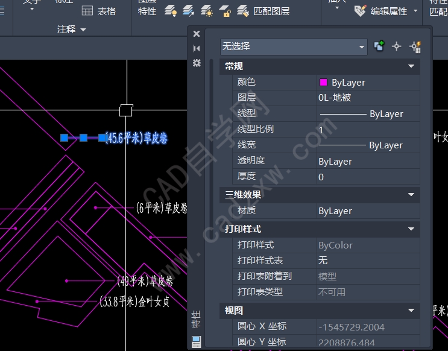Collapse the 打印样式 section
Viewport: 448px width, 351px height.
[x=411, y=229]
